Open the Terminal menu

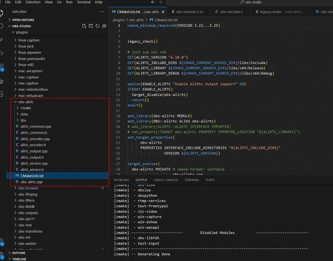pos(84,2)
